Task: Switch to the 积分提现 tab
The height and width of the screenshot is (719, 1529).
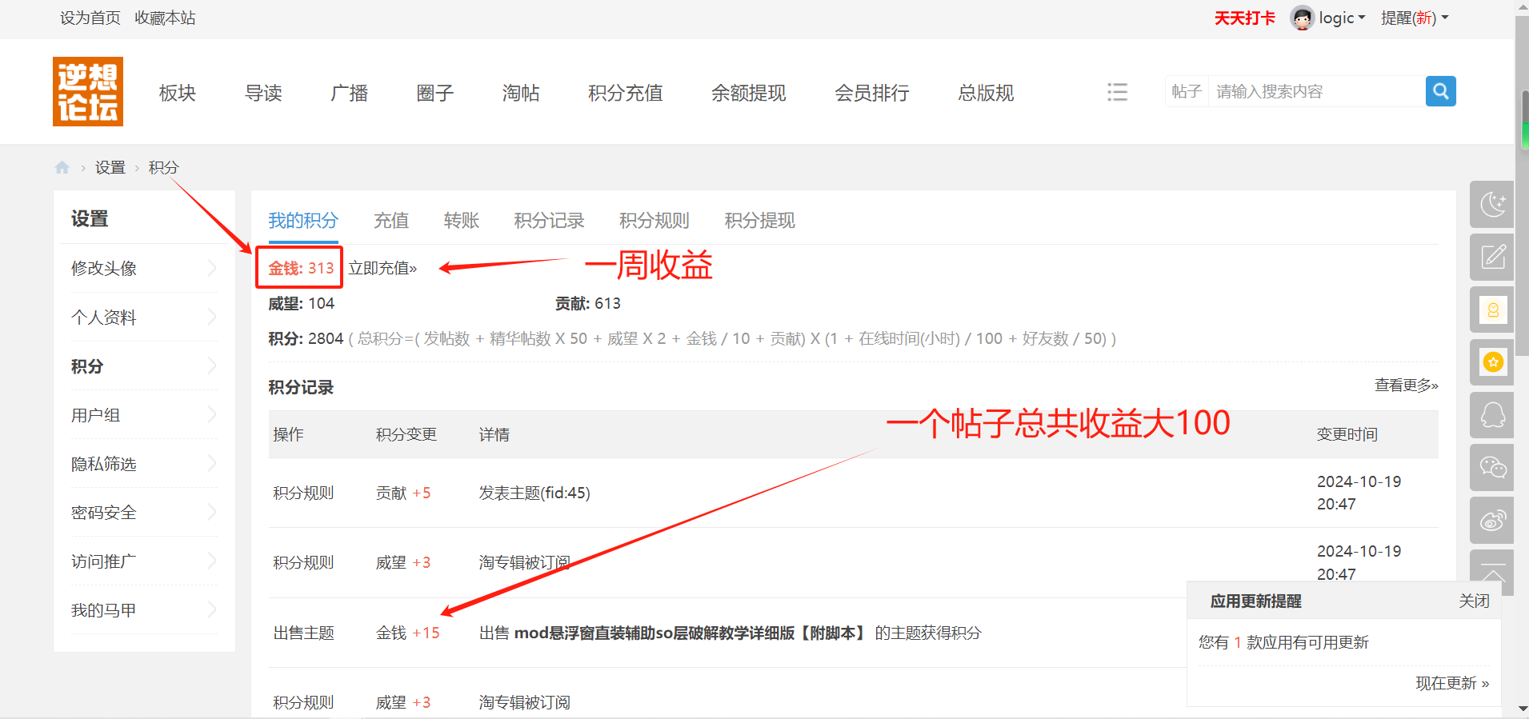Action: (760, 220)
